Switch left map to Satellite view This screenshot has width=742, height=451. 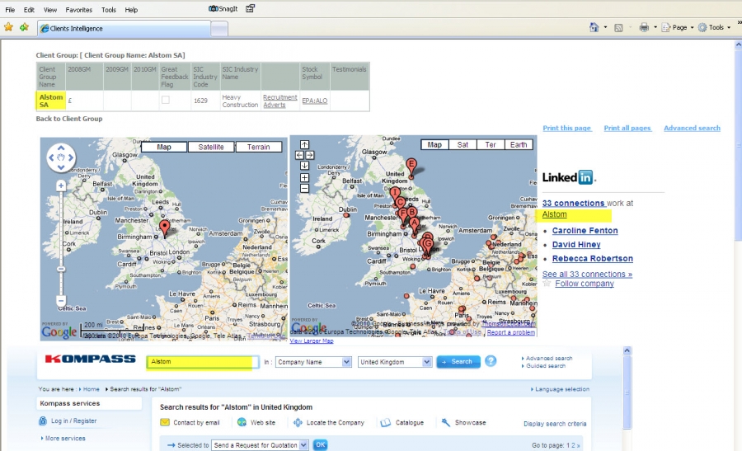coord(211,147)
